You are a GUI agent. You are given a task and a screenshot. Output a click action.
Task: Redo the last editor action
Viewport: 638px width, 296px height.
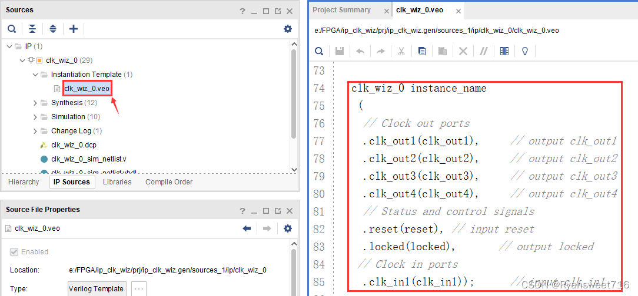tap(380, 51)
